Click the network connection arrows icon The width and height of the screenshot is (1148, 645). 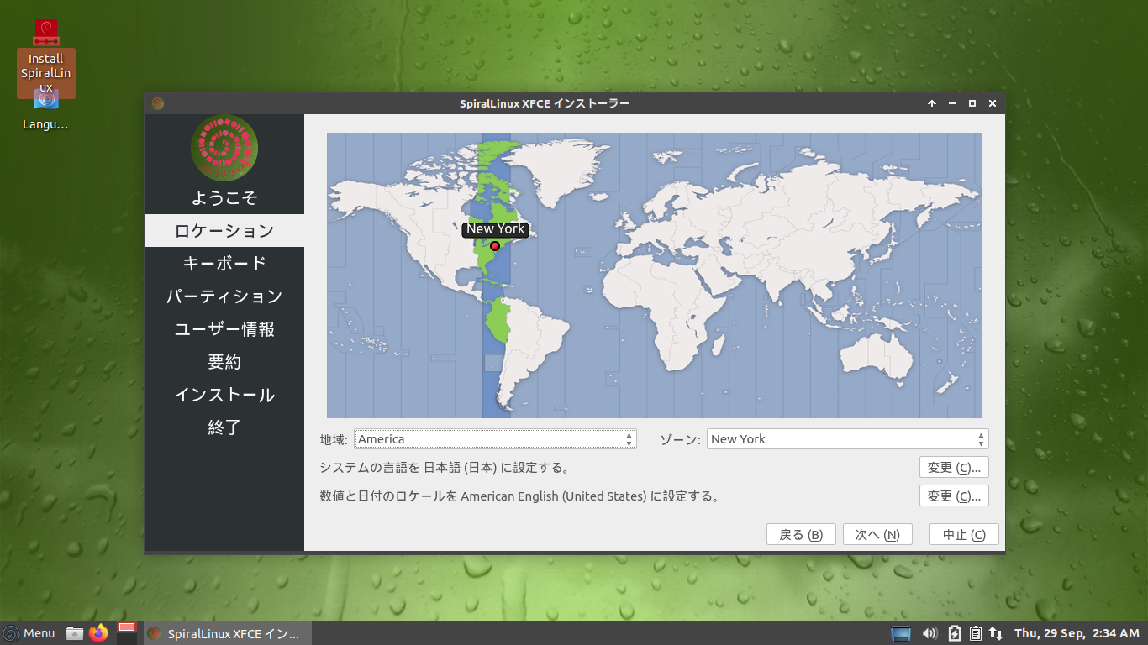click(x=996, y=633)
